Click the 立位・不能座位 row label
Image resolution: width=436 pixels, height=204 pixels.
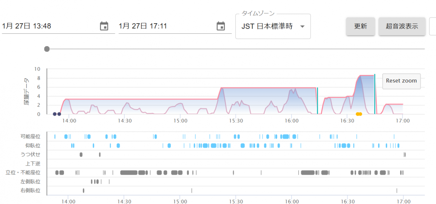[x=23, y=172]
